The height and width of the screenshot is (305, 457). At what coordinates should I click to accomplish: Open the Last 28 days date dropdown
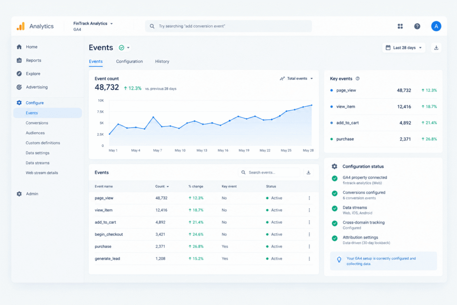tap(403, 47)
